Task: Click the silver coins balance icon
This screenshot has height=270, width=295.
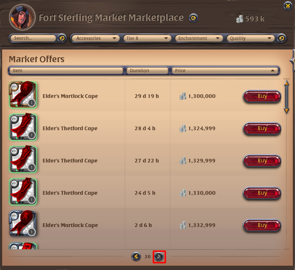Action: tap(239, 19)
